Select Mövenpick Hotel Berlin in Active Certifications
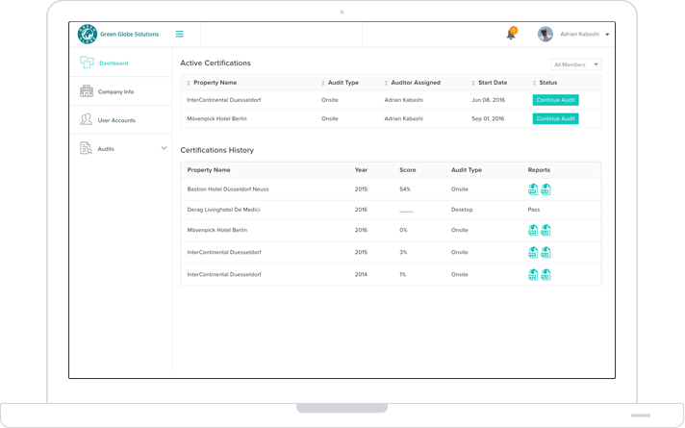Viewport: 685px width, 428px height. tap(216, 119)
